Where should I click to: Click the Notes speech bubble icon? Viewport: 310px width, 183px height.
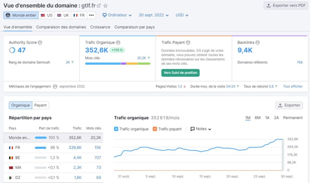pyautogui.click(x=192, y=129)
